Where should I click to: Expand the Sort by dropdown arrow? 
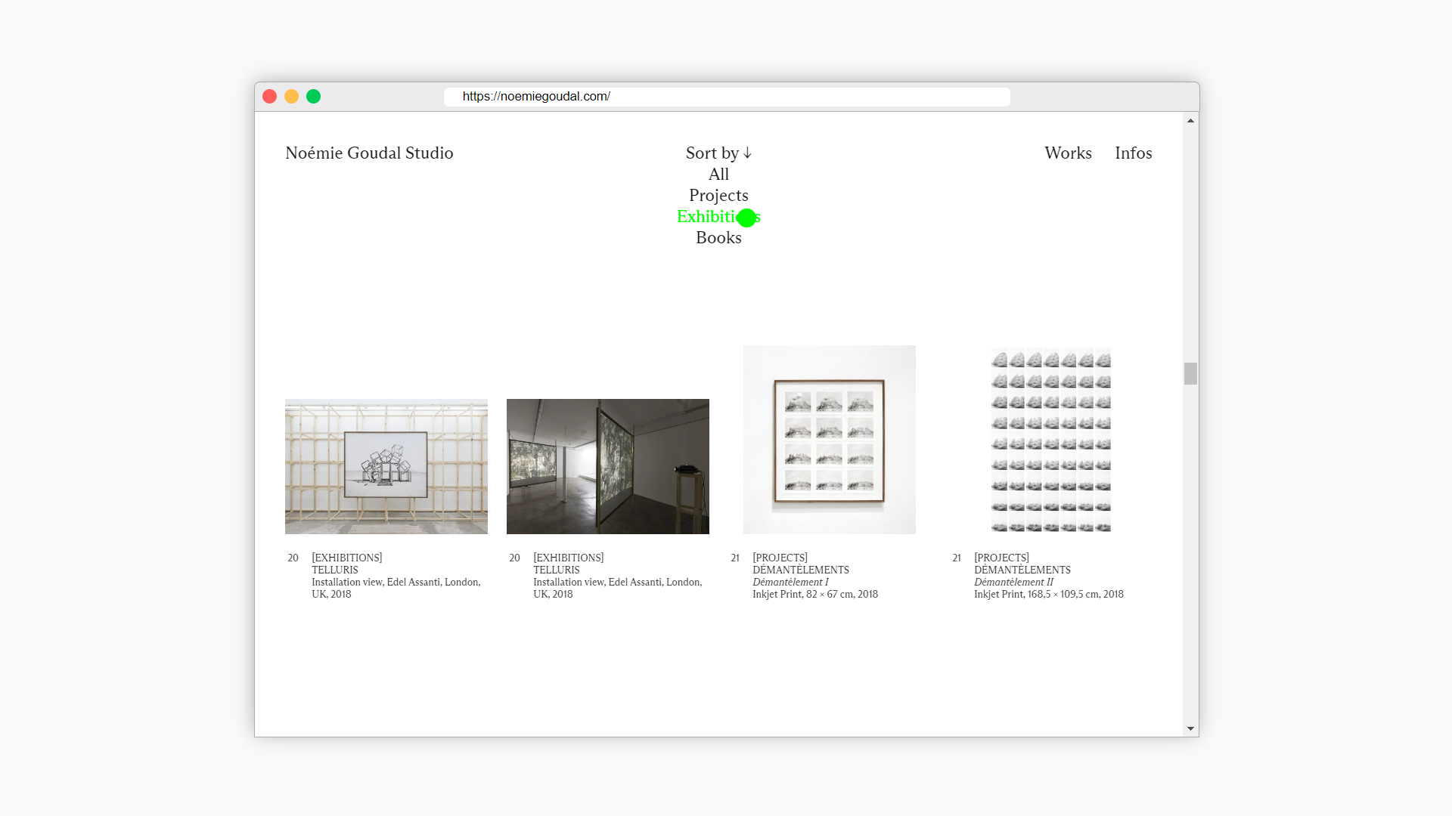tap(747, 153)
